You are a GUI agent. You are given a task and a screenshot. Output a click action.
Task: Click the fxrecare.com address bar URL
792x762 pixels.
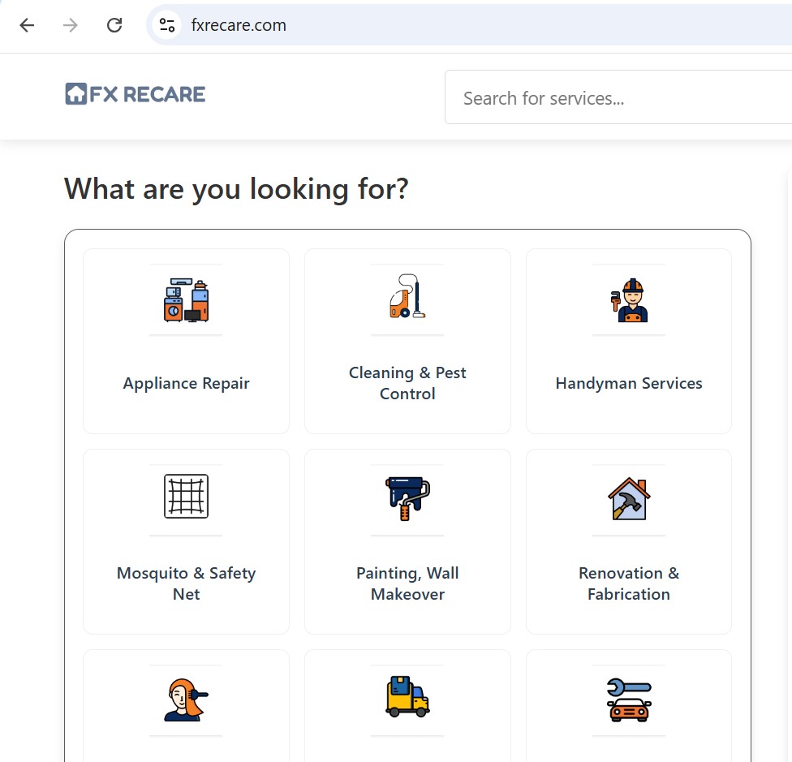pyautogui.click(x=239, y=25)
